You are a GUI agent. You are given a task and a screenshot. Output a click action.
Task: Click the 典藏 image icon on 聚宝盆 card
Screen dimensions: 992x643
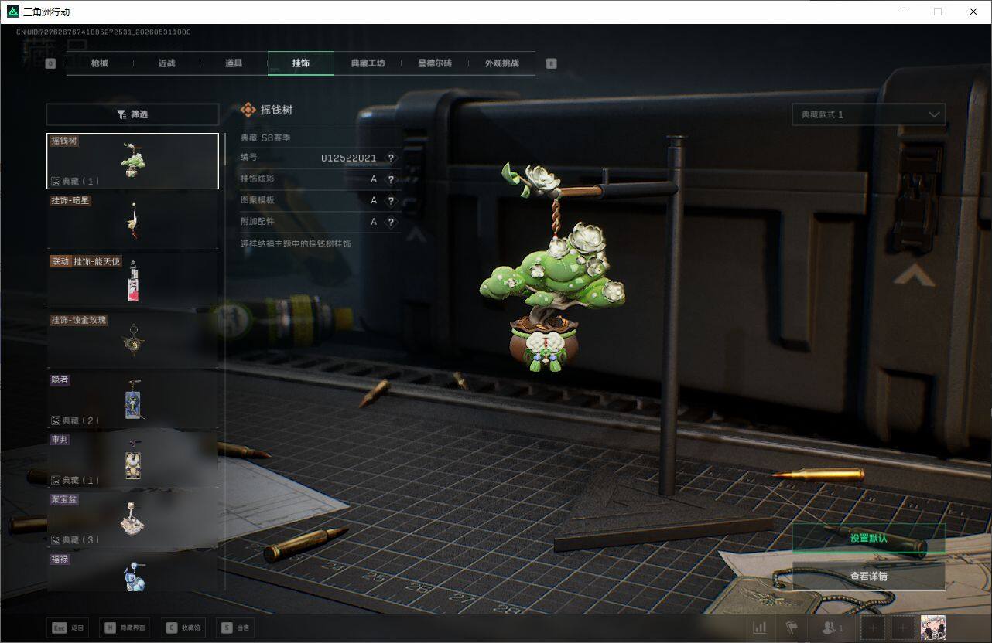coord(56,540)
